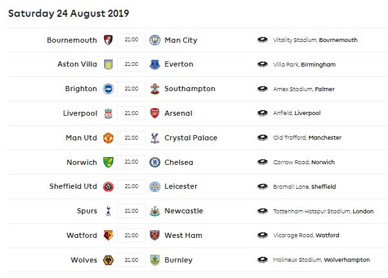Open the Crystal Palace team link
Image resolution: width=388 pixels, height=278 pixels.
coord(191,138)
